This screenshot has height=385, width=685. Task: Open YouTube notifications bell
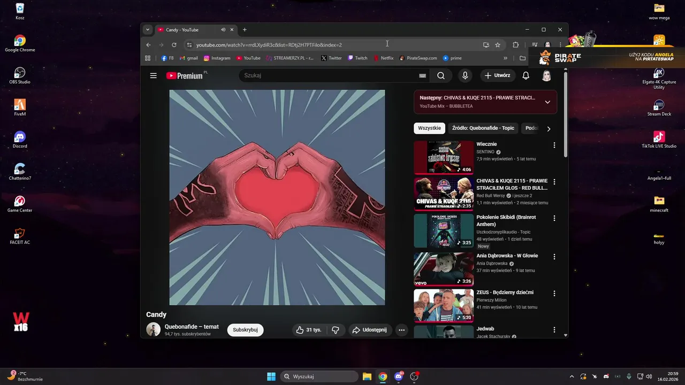(526, 75)
